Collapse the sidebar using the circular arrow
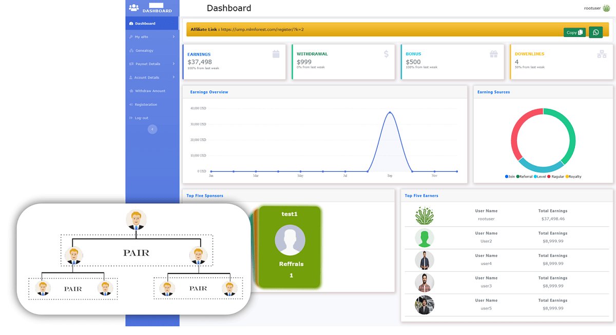 point(152,129)
